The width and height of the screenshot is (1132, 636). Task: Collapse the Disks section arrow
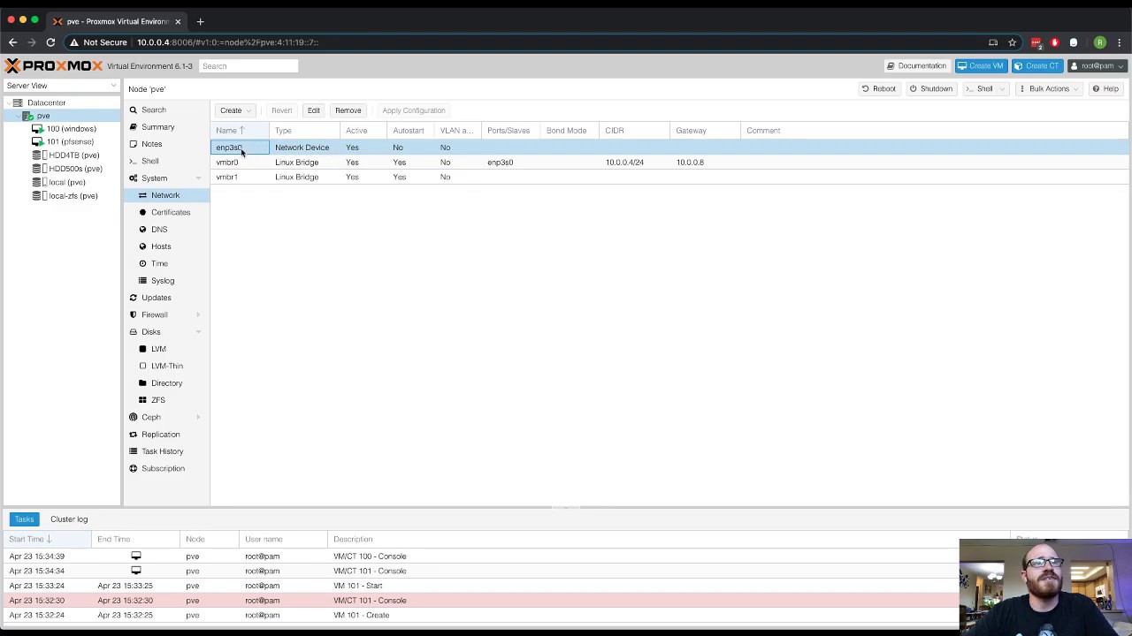(x=198, y=332)
